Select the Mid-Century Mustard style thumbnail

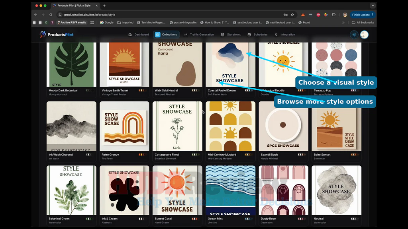point(231,126)
